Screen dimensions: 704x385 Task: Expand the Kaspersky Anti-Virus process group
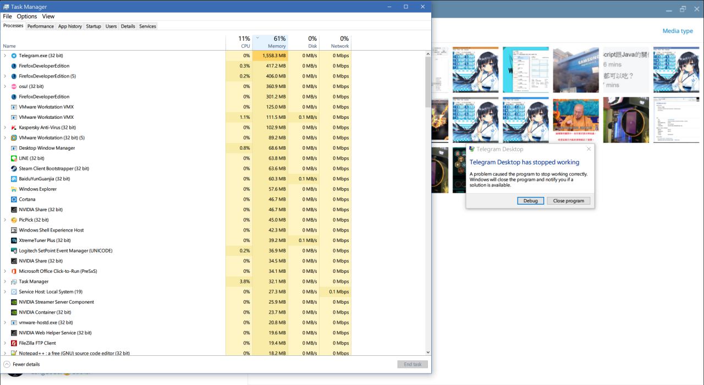(x=5, y=128)
